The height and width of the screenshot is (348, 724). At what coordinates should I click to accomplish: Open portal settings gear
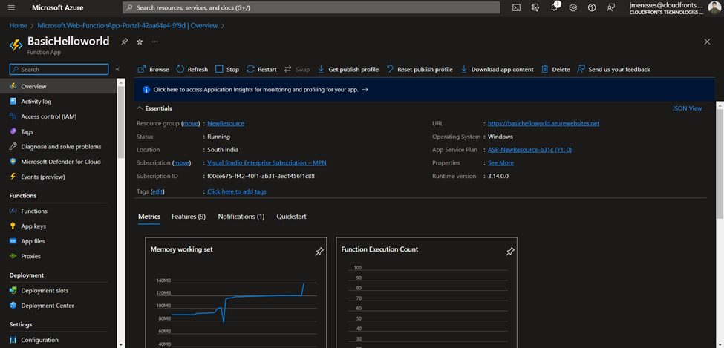tap(573, 7)
